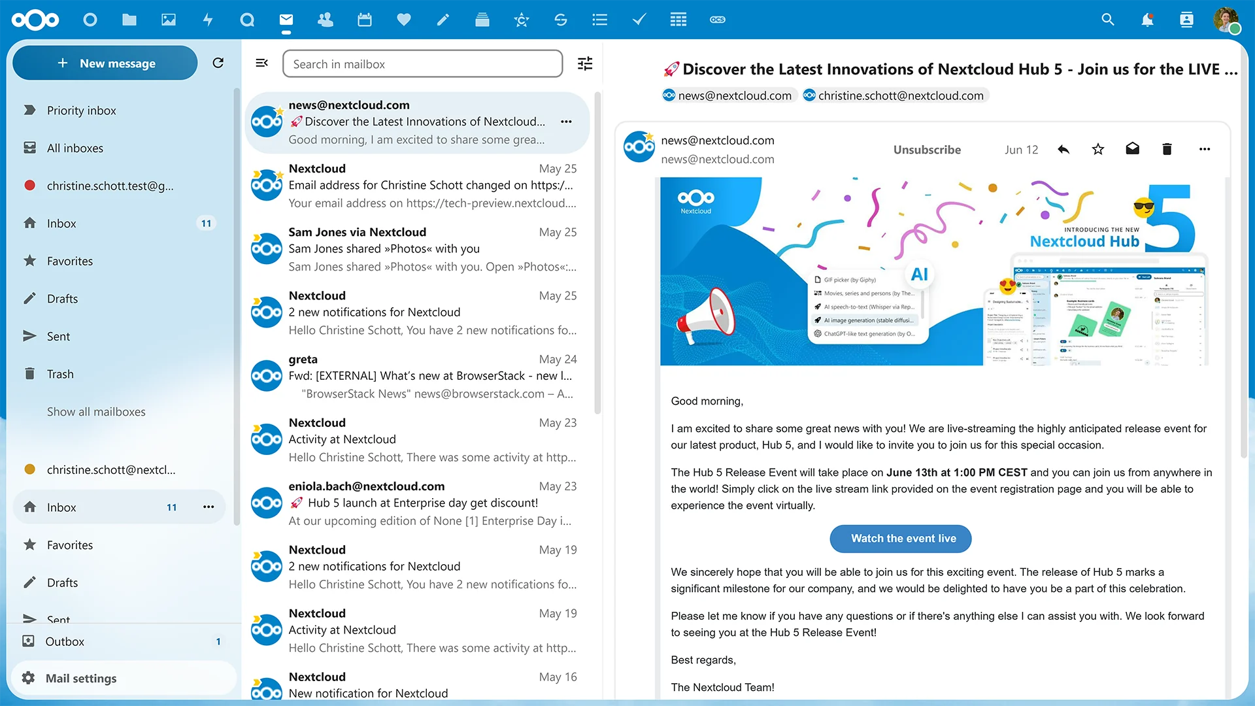Open greta's Fwd BrowserStack email
The width and height of the screenshot is (1255, 706).
click(417, 376)
